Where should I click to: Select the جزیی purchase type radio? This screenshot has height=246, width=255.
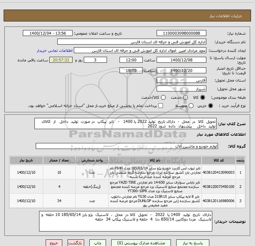pyautogui.click(x=210, y=106)
